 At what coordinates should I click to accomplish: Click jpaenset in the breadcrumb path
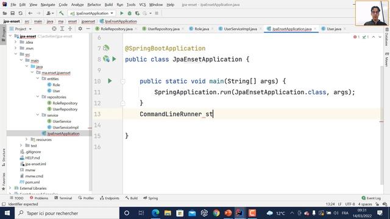88,21
